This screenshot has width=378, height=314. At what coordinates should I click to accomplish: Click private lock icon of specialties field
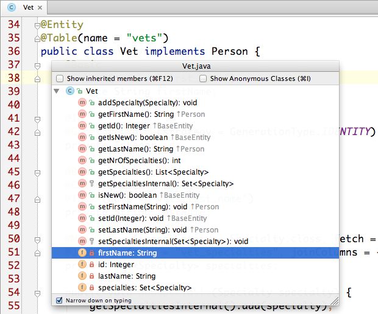coord(91,288)
